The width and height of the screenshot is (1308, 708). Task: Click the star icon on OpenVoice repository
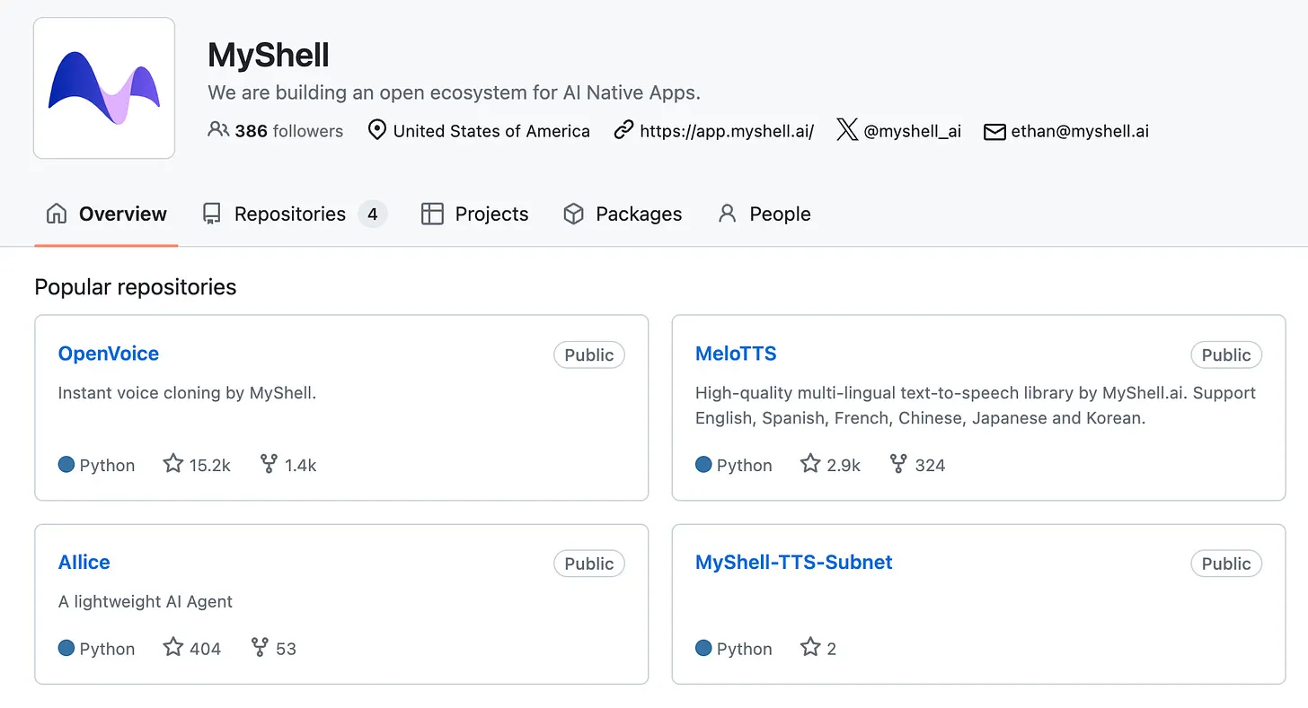point(173,464)
